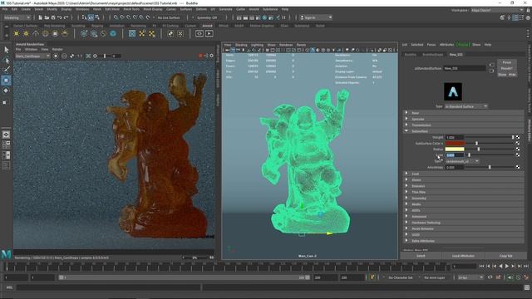532x299 pixels.
Task: Activate the highlighted Move tool in toolbox
Action: pos(6,81)
